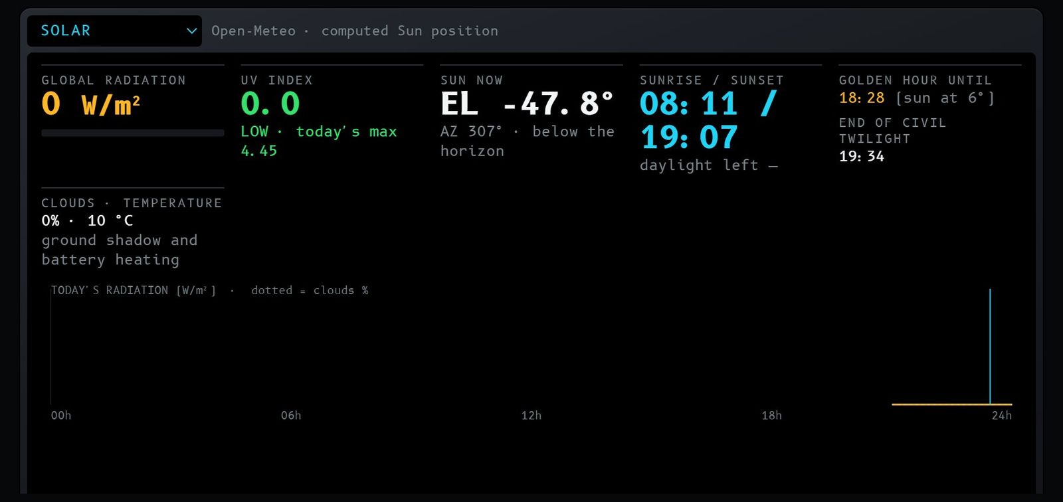Screen dimensions: 1063x502
Task: Click the 'Open-Meteo · computed Sun position' caption
Action: click(355, 31)
